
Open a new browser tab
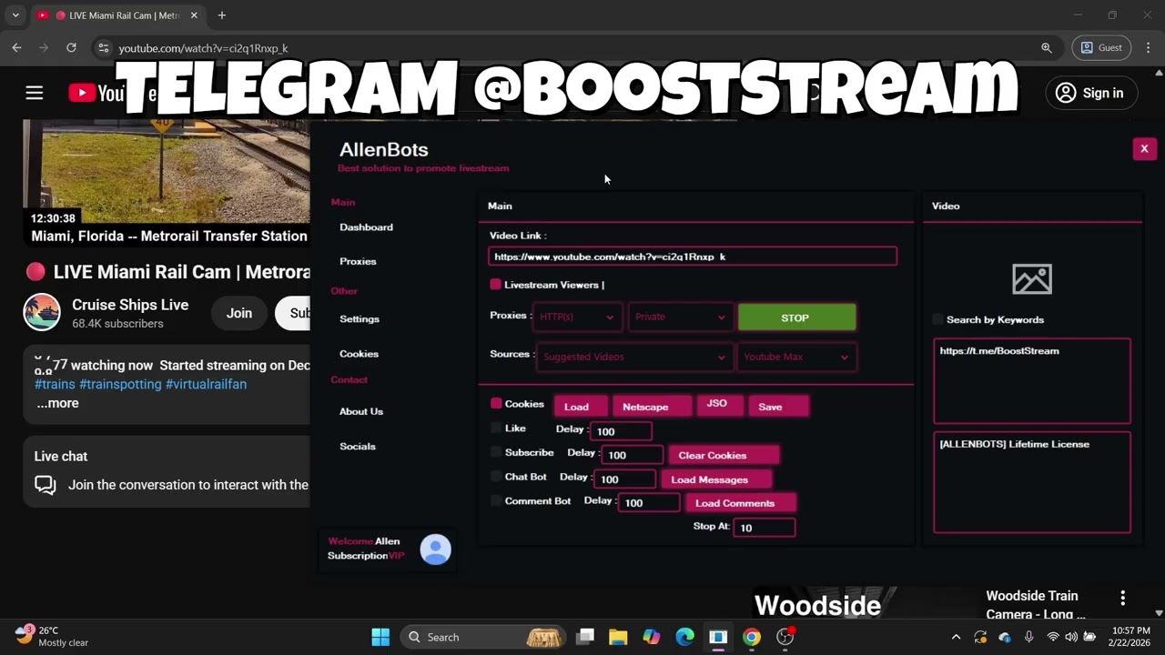click(221, 15)
